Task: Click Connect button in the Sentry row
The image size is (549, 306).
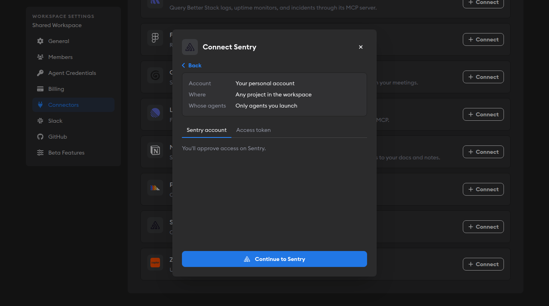Action: point(483,227)
